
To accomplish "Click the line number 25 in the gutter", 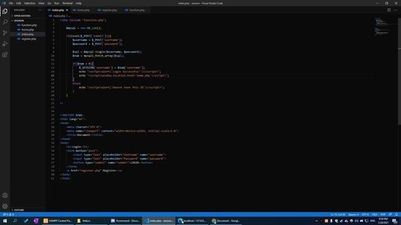I will 53,115.
